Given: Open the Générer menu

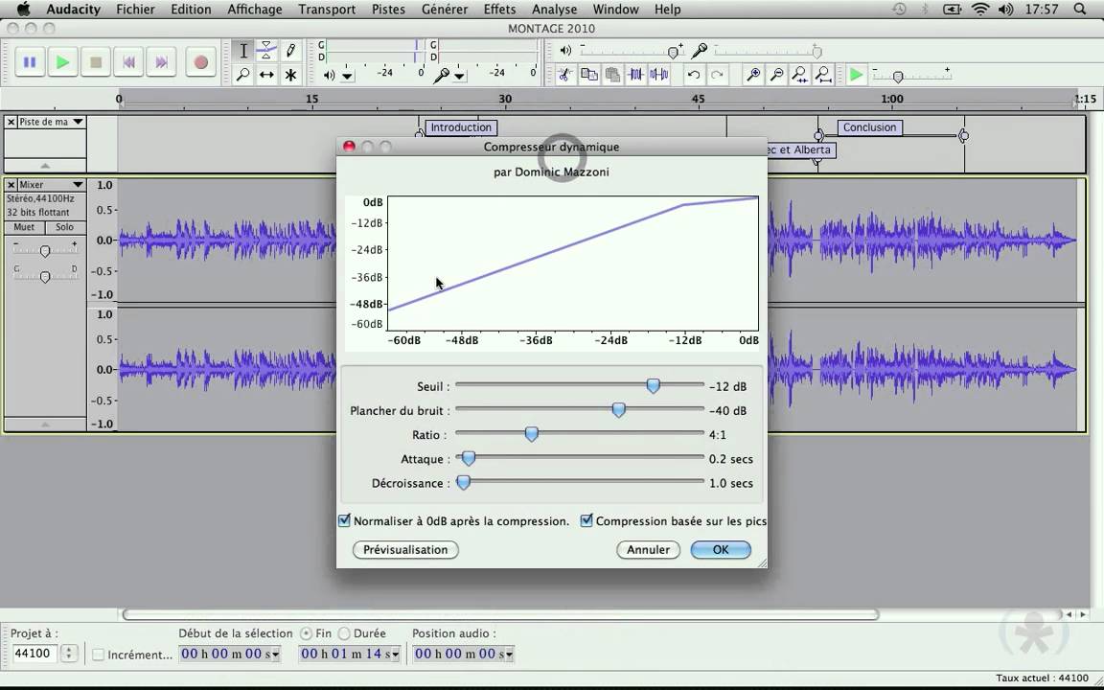Looking at the screenshot, I should 445,10.
